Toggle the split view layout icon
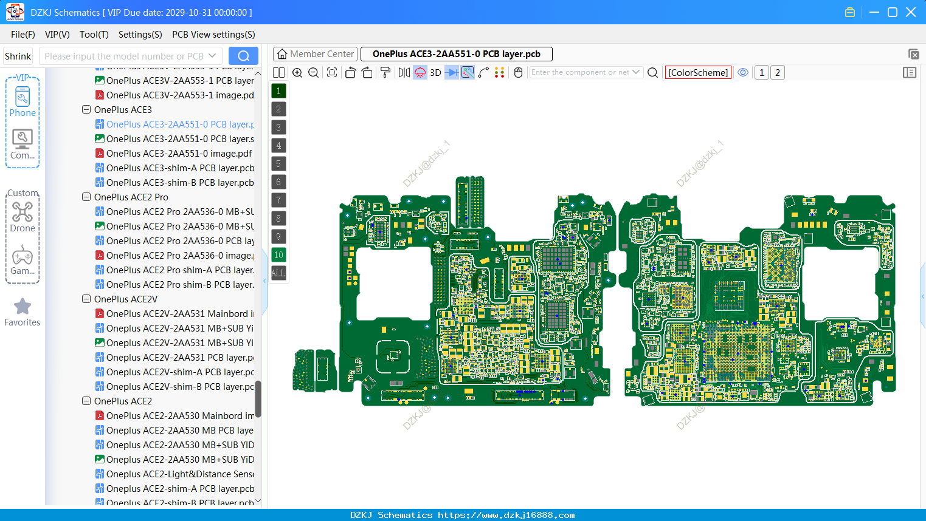Image resolution: width=926 pixels, height=521 pixels. [x=278, y=73]
